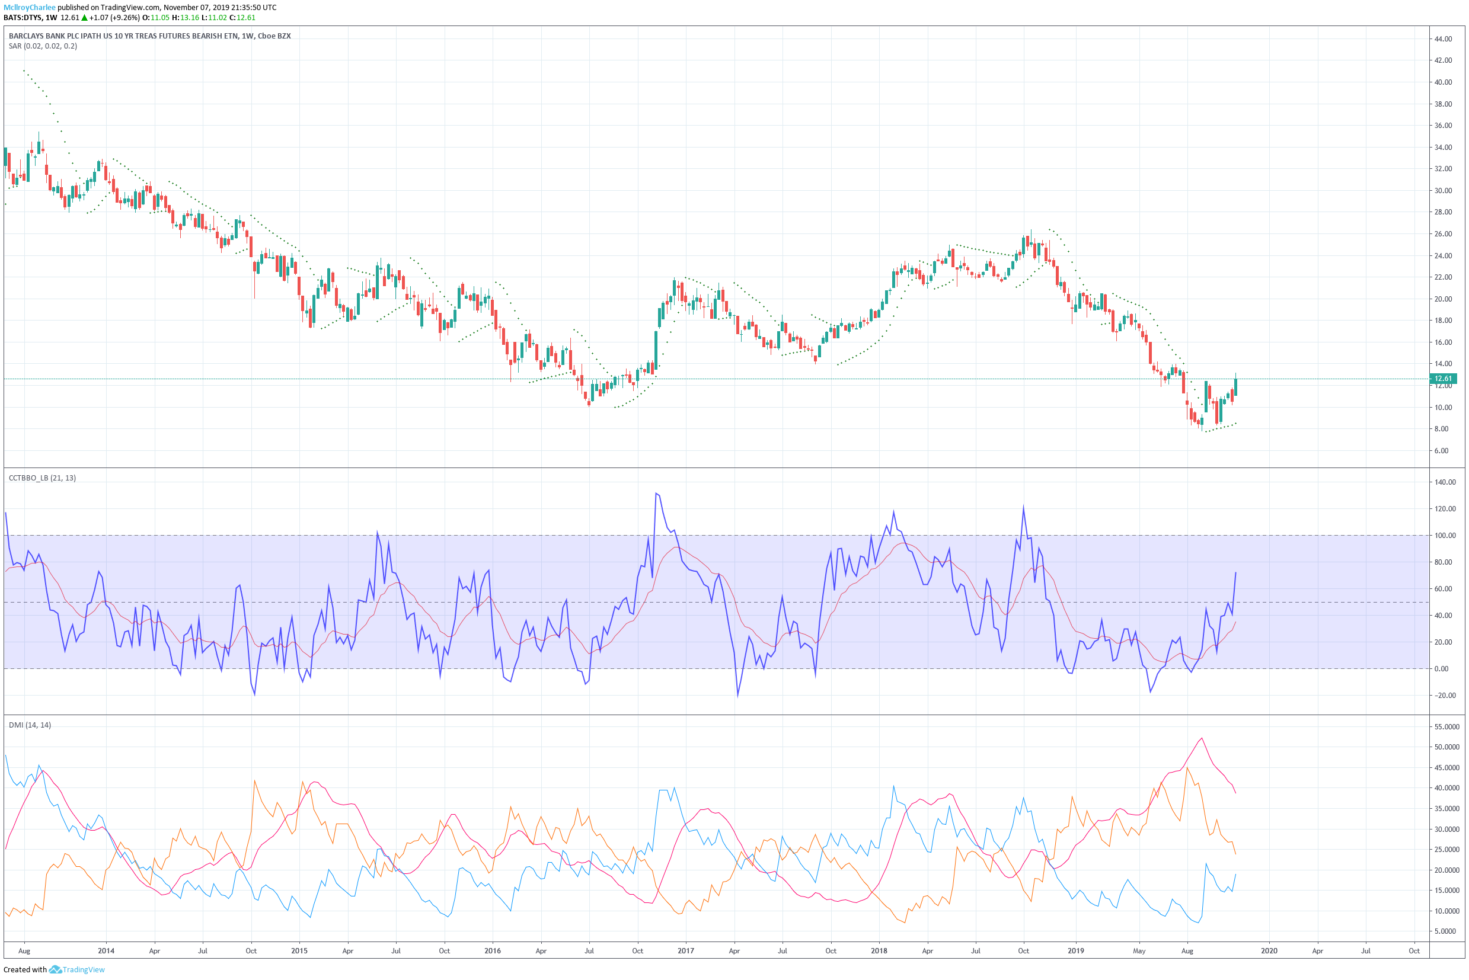Click the O:11.05 open value
The width and height of the screenshot is (1469, 980).
point(156,18)
